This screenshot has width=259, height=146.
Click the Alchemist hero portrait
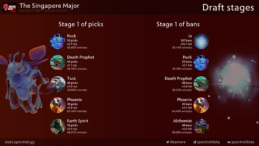[201, 126]
